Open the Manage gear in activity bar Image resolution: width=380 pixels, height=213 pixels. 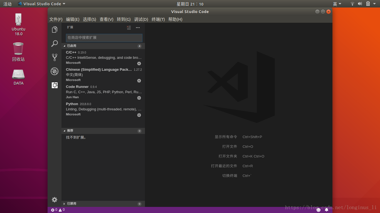pos(55,200)
